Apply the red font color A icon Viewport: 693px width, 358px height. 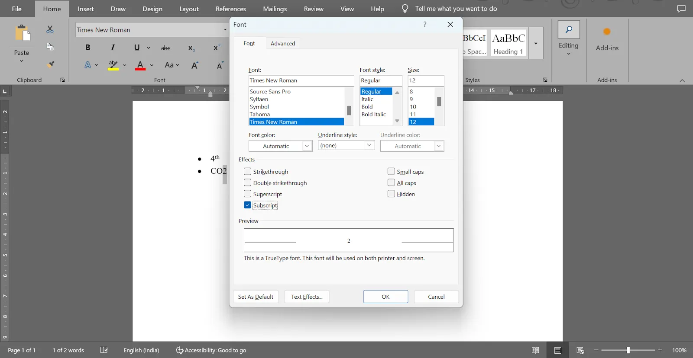(140, 65)
